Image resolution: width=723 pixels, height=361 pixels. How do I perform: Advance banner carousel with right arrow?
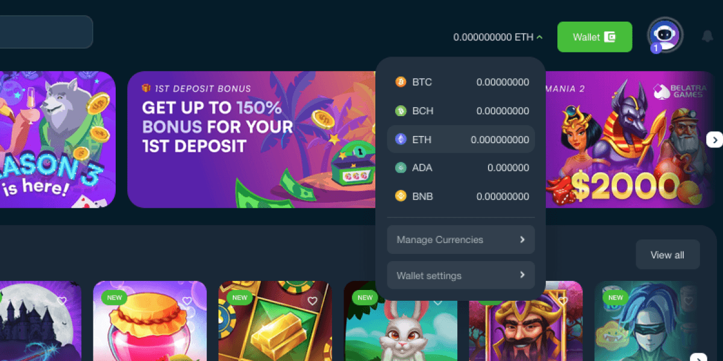pos(715,140)
